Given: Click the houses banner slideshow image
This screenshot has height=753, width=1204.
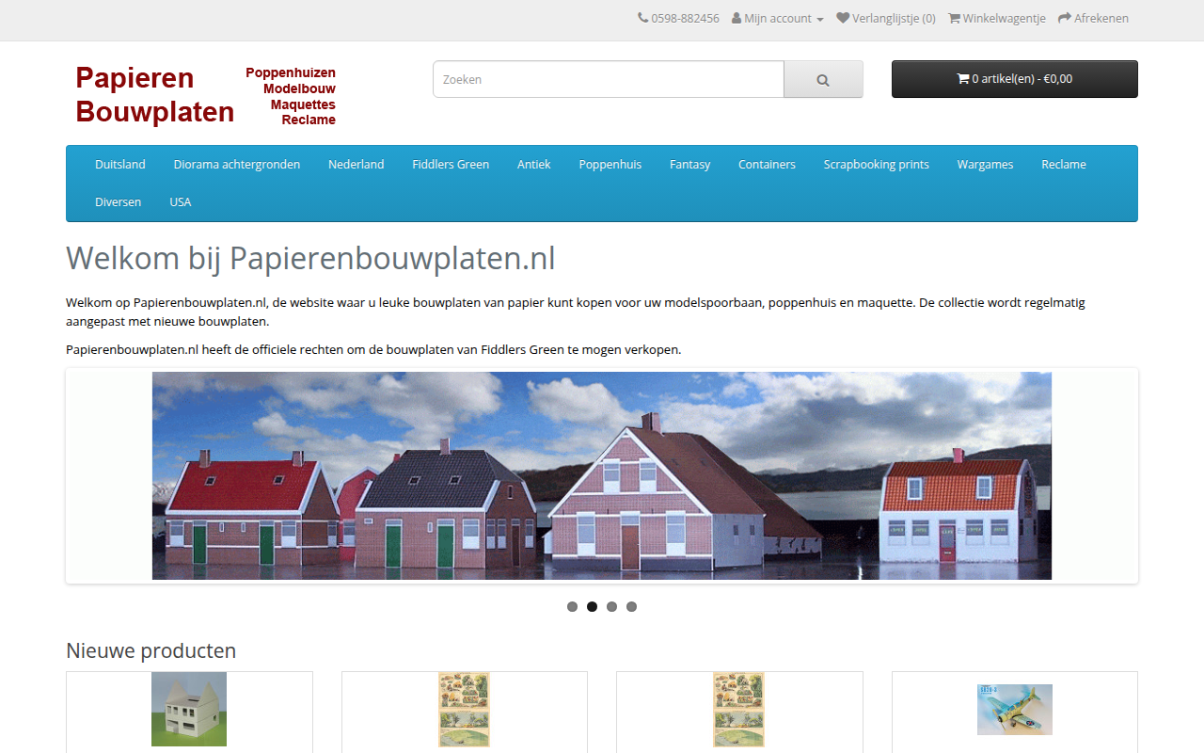Looking at the screenshot, I should [x=602, y=475].
